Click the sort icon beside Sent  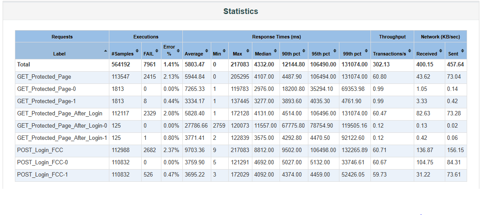(x=462, y=51)
